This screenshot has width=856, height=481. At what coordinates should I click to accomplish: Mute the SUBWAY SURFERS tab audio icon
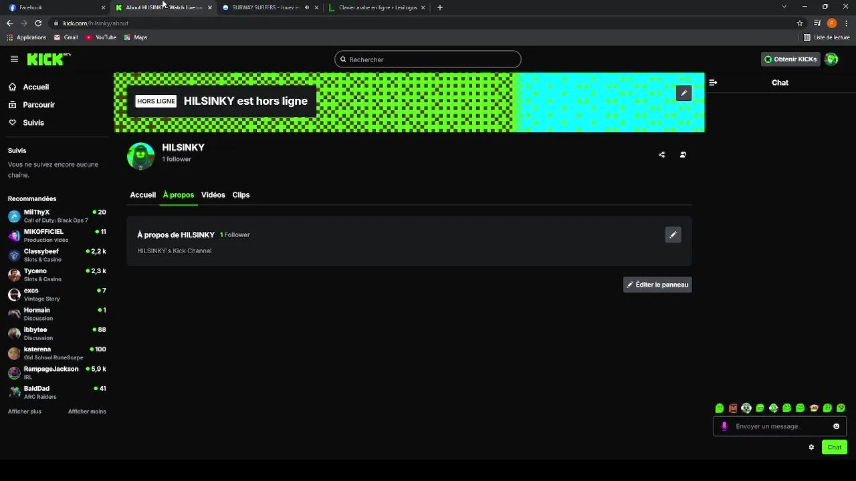(306, 7)
